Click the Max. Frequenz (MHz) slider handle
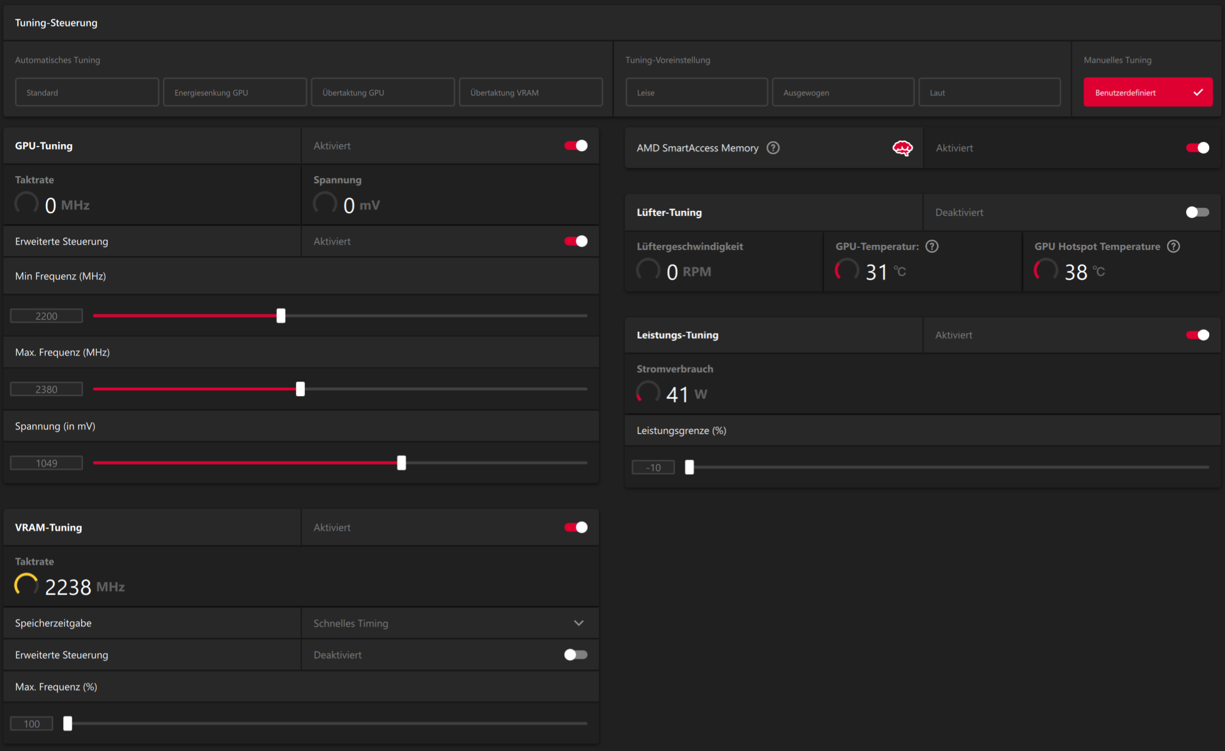The image size is (1225, 751). (300, 389)
